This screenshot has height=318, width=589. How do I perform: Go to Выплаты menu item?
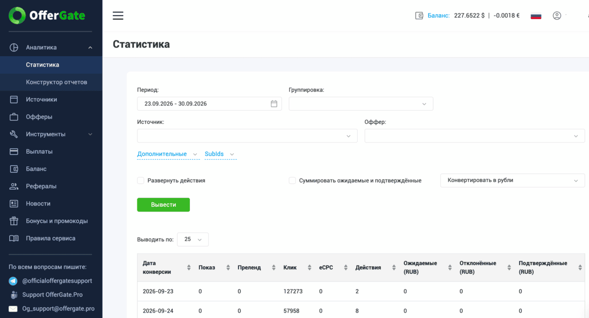click(x=39, y=152)
